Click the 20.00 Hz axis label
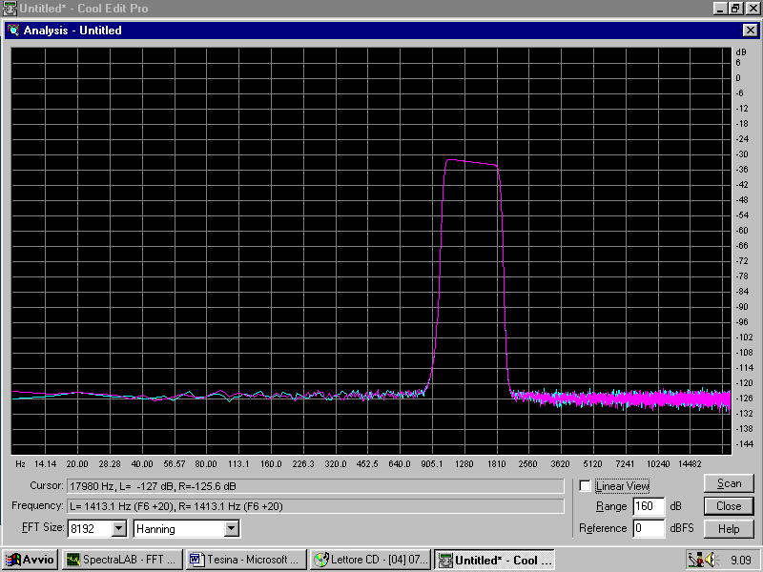Viewport: 763px width, 572px height. [77, 464]
